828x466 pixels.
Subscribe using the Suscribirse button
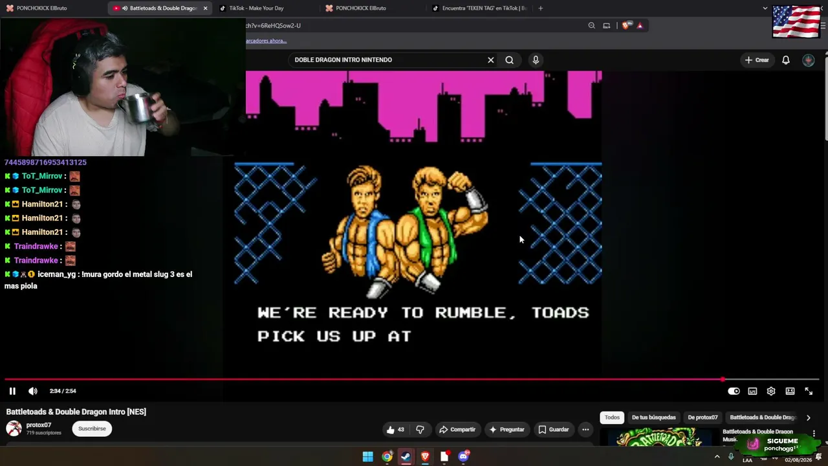(92, 428)
